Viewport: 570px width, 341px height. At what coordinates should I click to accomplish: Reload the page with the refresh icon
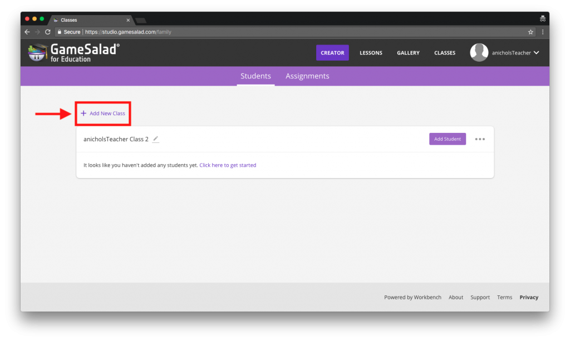tap(48, 32)
